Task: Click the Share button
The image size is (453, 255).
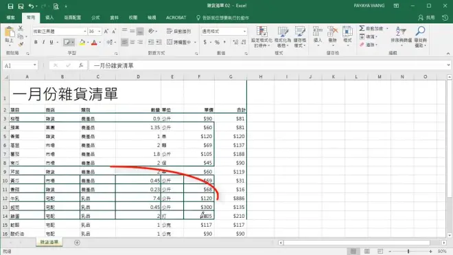Action: coord(426,18)
